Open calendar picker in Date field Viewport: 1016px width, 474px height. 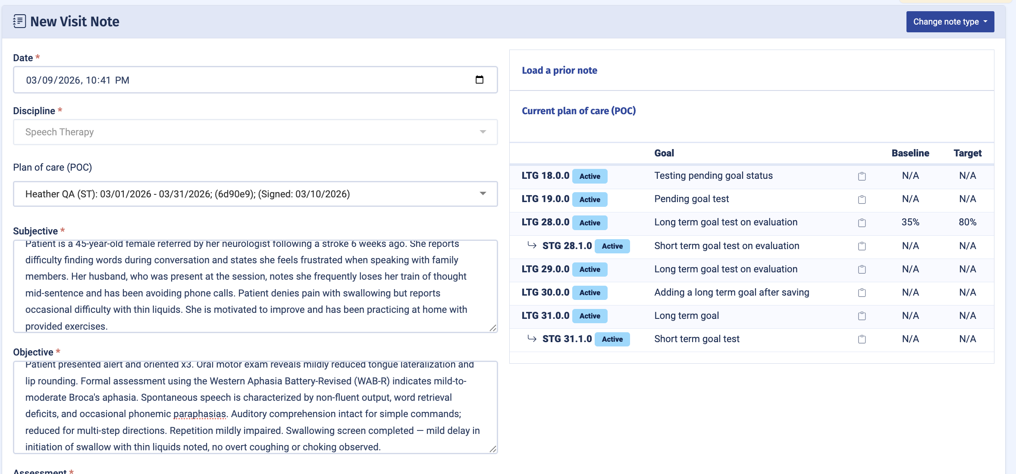click(479, 80)
